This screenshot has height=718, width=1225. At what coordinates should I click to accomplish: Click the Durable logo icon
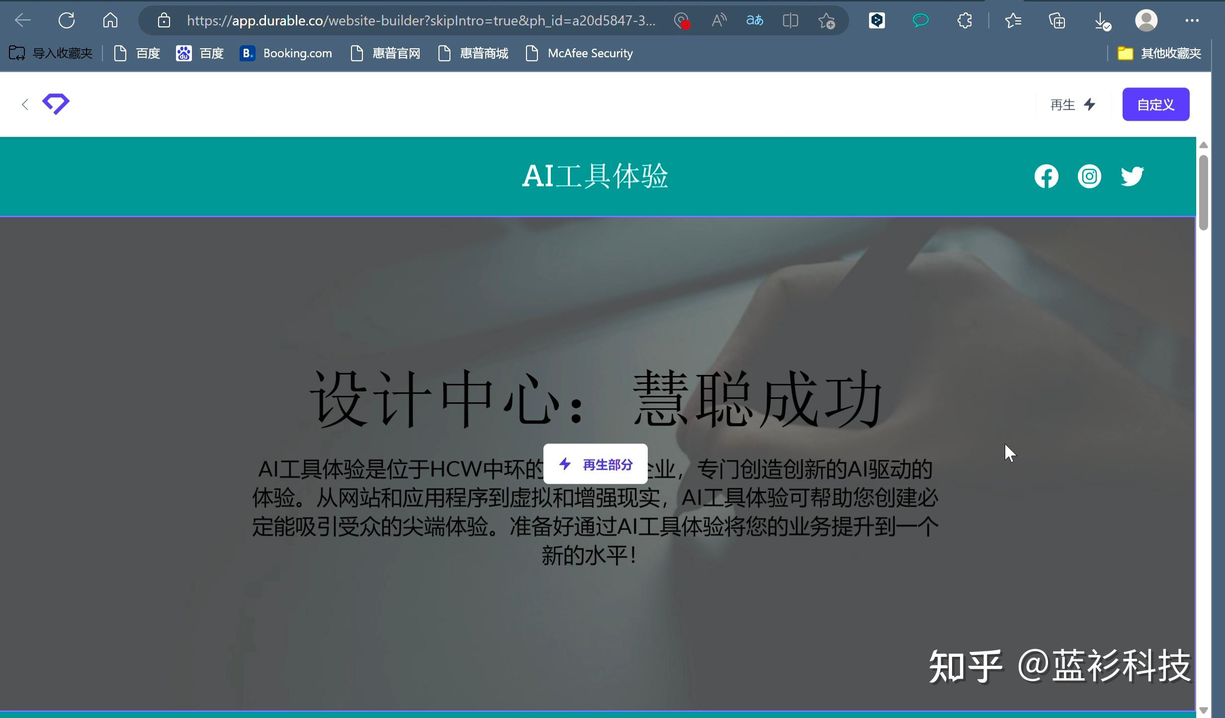(x=56, y=104)
